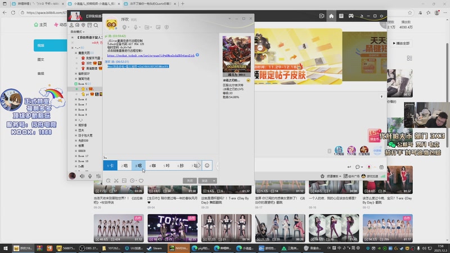The height and width of the screenshot is (253, 450).
Task: Click the browser refresh button
Action: click(13, 12)
